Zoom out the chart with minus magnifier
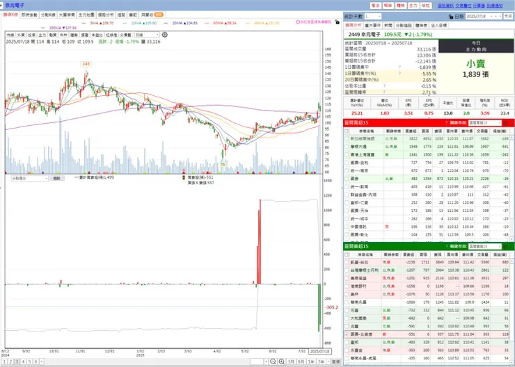Viewport: 515px width, 367px height. [273, 361]
